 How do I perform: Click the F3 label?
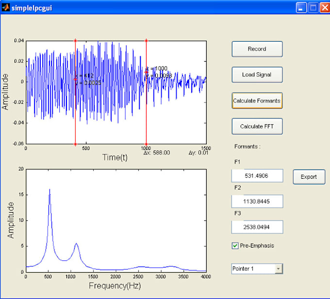point(237,213)
